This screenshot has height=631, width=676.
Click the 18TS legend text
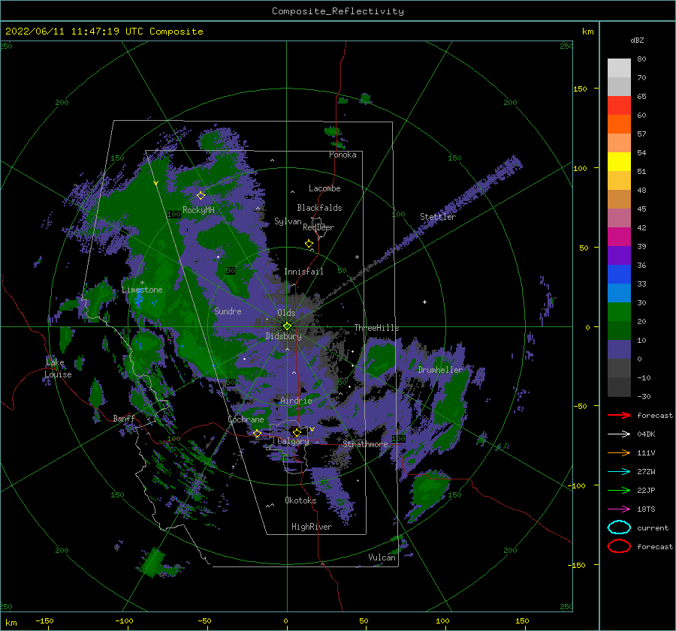[x=646, y=509]
